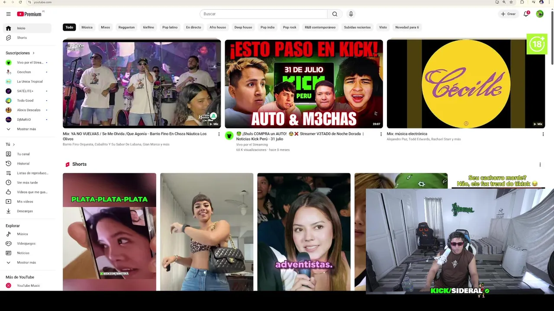Viewport: 554px width, 311px height.
Task: Go back in browser
Action: 4,2
